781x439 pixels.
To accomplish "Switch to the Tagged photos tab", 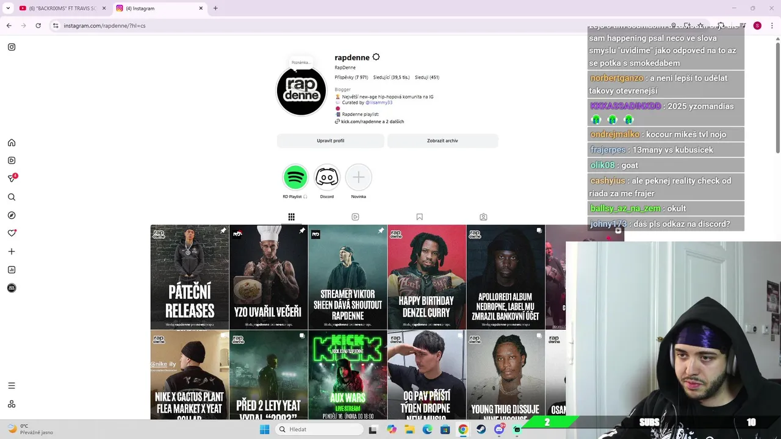I will [x=483, y=217].
